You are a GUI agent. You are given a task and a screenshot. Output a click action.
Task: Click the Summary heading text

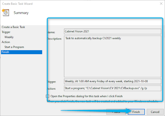[21, 13]
